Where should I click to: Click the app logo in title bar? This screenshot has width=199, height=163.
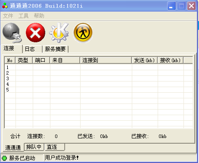pos(5,6)
